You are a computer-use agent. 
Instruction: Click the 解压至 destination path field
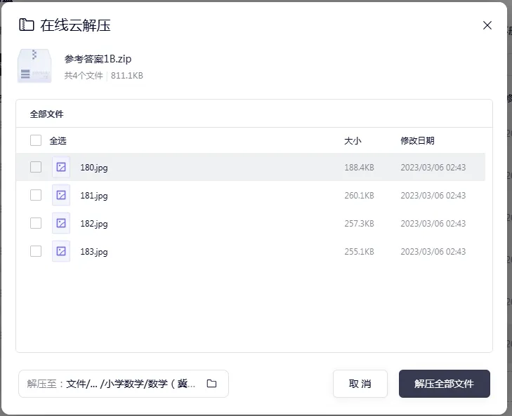coord(124,384)
